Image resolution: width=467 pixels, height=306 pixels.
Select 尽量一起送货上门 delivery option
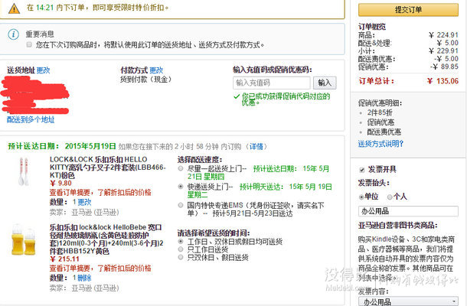coord(181,168)
